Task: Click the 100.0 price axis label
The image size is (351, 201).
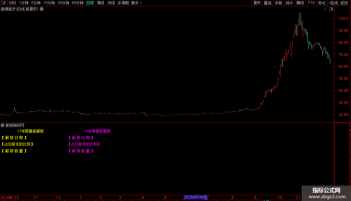Action: pos(343,19)
